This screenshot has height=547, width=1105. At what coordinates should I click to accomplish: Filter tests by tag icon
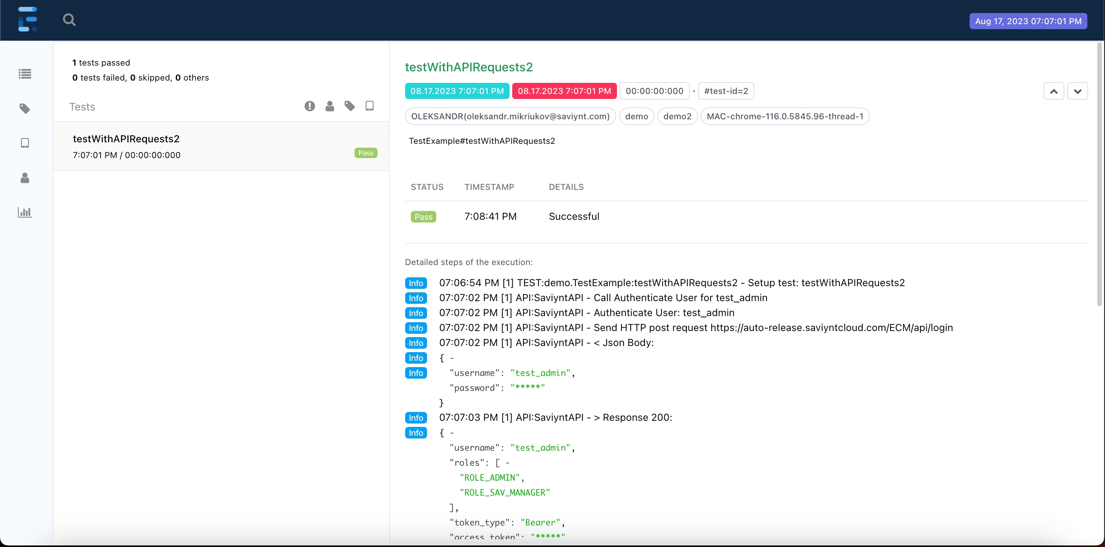point(350,106)
